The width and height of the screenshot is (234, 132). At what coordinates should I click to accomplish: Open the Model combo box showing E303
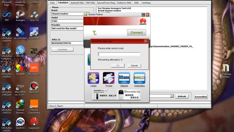click(68, 21)
